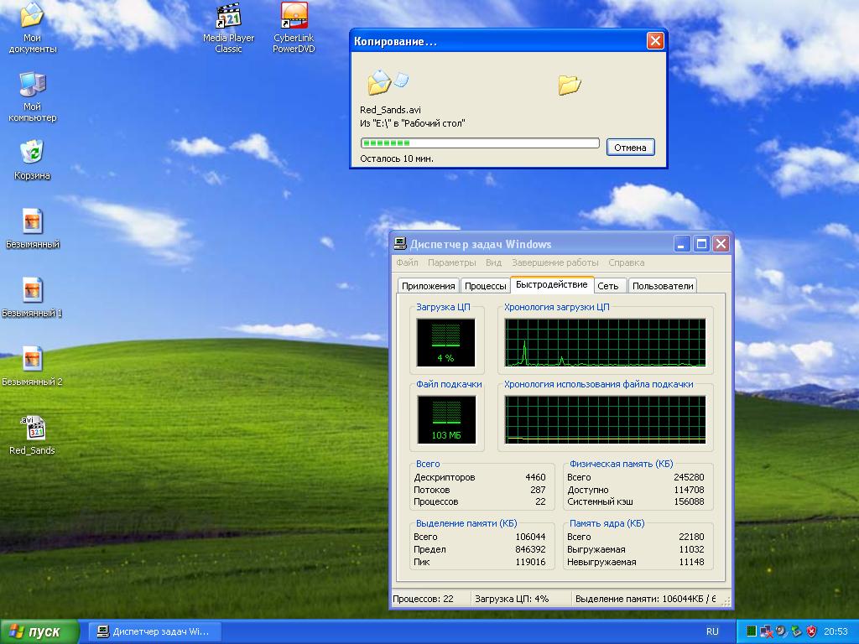Click the Предел value 846392
The width and height of the screenshot is (859, 644).
pos(530,550)
